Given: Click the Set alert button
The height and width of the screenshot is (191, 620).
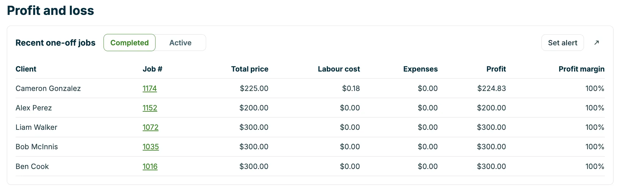Looking at the screenshot, I should click(x=563, y=43).
